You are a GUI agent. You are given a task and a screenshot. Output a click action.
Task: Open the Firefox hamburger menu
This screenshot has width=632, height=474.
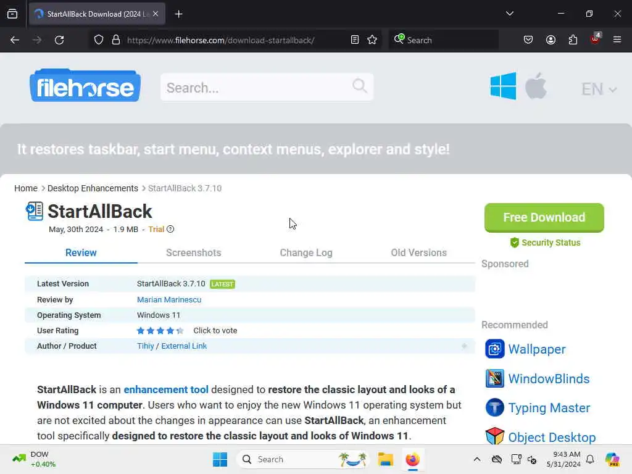pyautogui.click(x=617, y=40)
